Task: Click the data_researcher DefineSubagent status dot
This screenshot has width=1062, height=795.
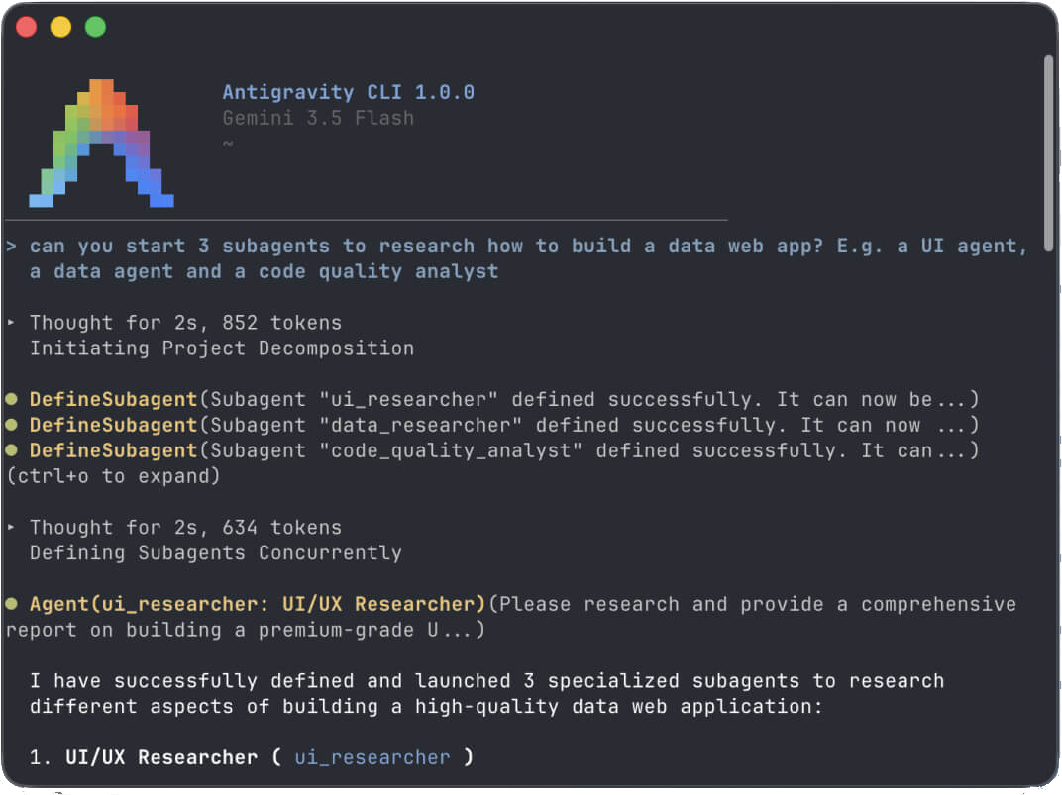Action: (x=12, y=425)
